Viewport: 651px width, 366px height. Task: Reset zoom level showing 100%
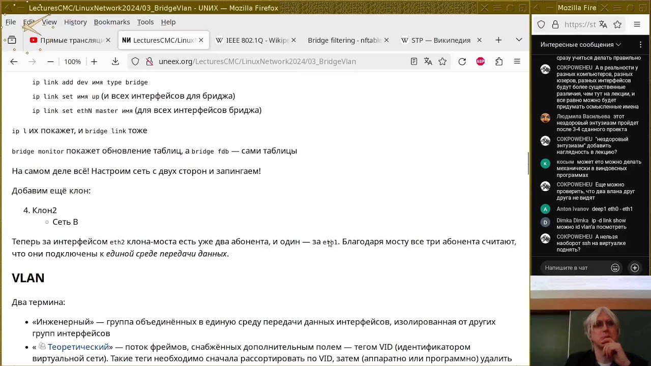click(72, 62)
